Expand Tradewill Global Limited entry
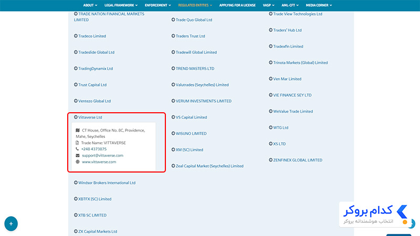This screenshot has width=420, height=236. pos(194,52)
